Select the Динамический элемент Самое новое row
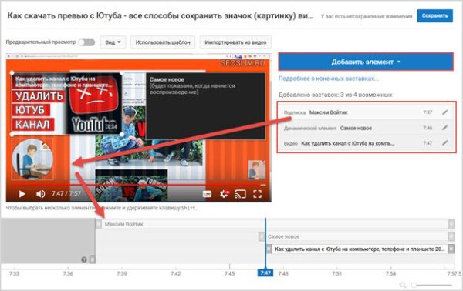The width and height of the screenshot is (463, 291). 366,128
